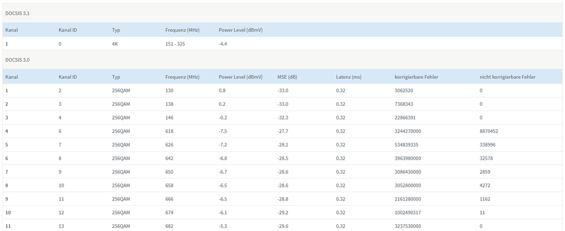The image size is (565, 231).
Task: Select the 618 MHz frequency cell
Action: (x=170, y=131)
